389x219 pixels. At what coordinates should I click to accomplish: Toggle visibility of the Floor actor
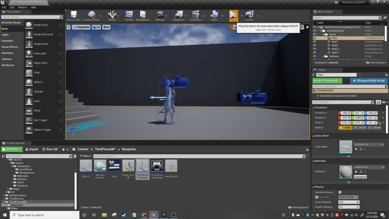coord(315,38)
